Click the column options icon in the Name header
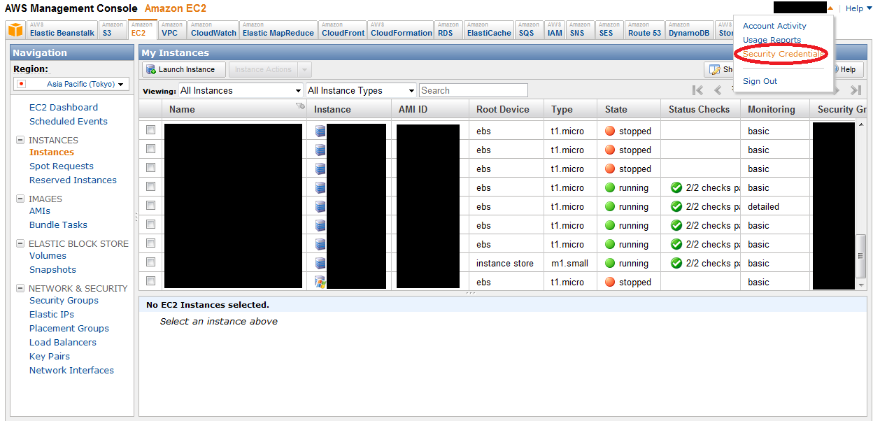 tap(301, 106)
